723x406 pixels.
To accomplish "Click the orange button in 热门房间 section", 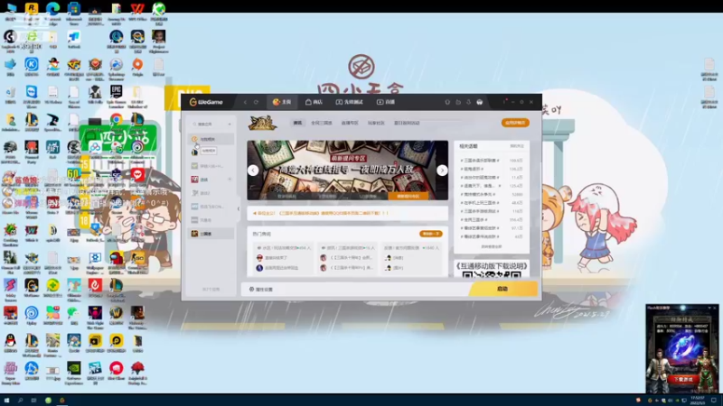I will coord(431,234).
